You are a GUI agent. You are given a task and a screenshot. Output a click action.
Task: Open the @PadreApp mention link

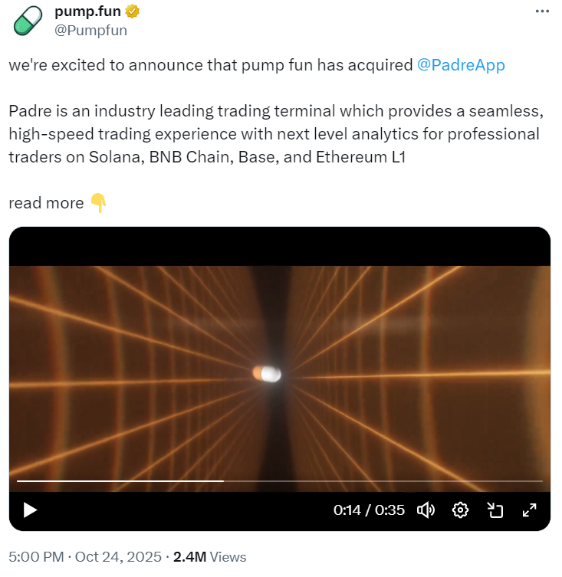(461, 65)
